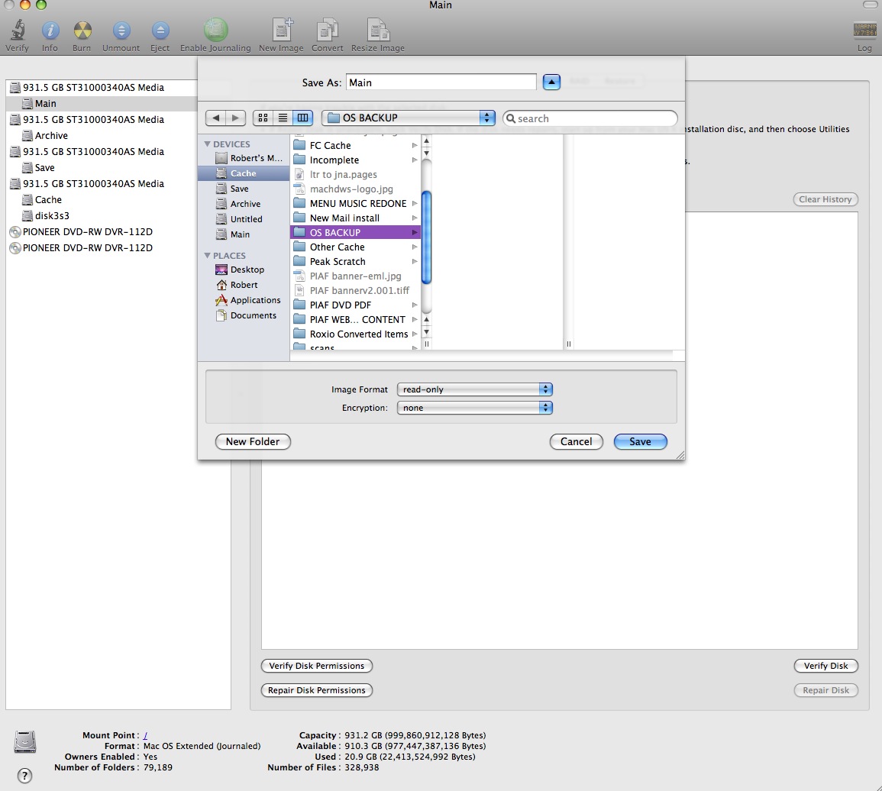
Task: Switch to list view in save dialog
Action: click(283, 118)
